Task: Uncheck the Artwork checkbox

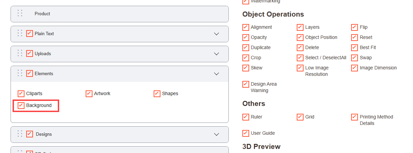Action: coord(89,94)
